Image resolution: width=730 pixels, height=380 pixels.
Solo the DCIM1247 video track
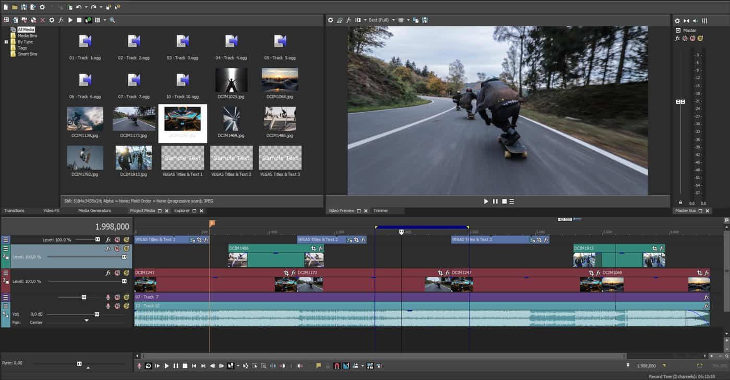[x=127, y=272]
